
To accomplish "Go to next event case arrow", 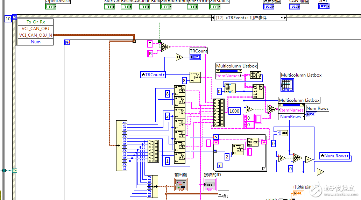I will tap(285, 18).
